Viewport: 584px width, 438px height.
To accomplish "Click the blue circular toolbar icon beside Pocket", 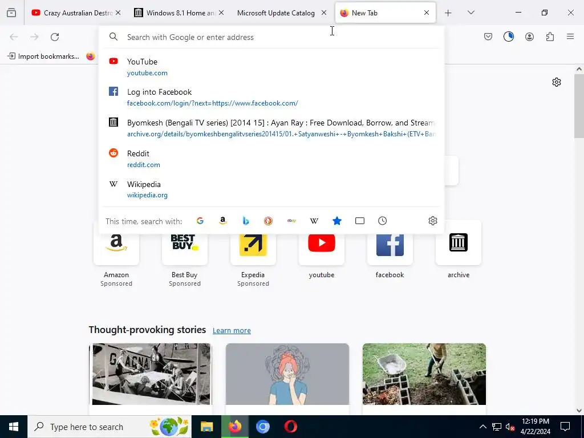I will coord(508,36).
